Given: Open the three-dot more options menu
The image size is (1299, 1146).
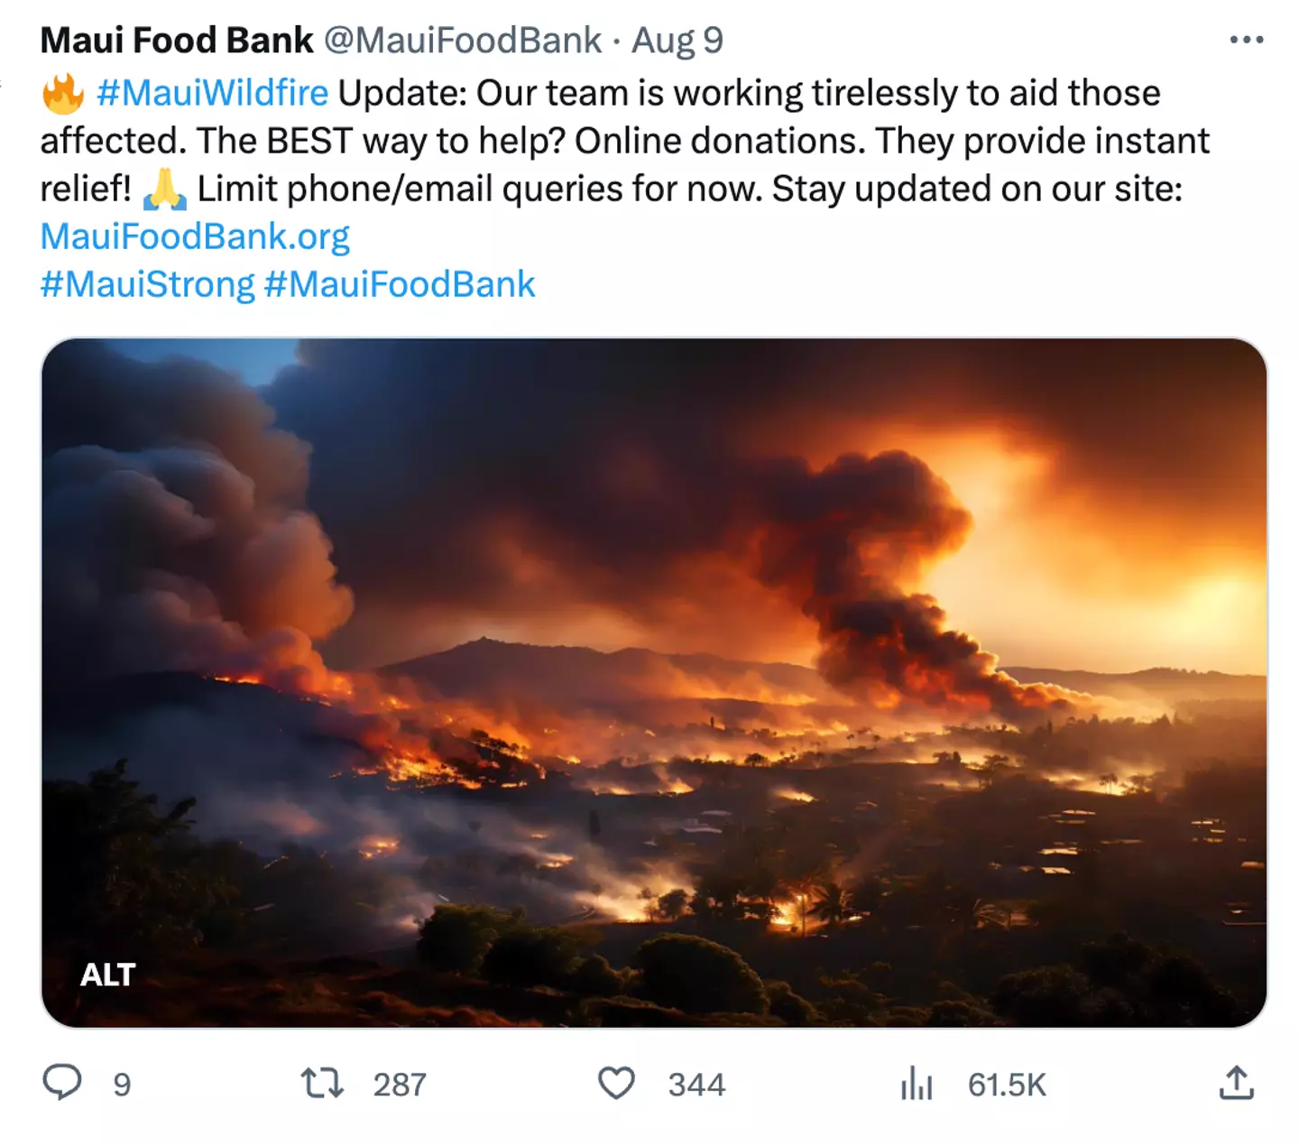Looking at the screenshot, I should pyautogui.click(x=1246, y=40).
